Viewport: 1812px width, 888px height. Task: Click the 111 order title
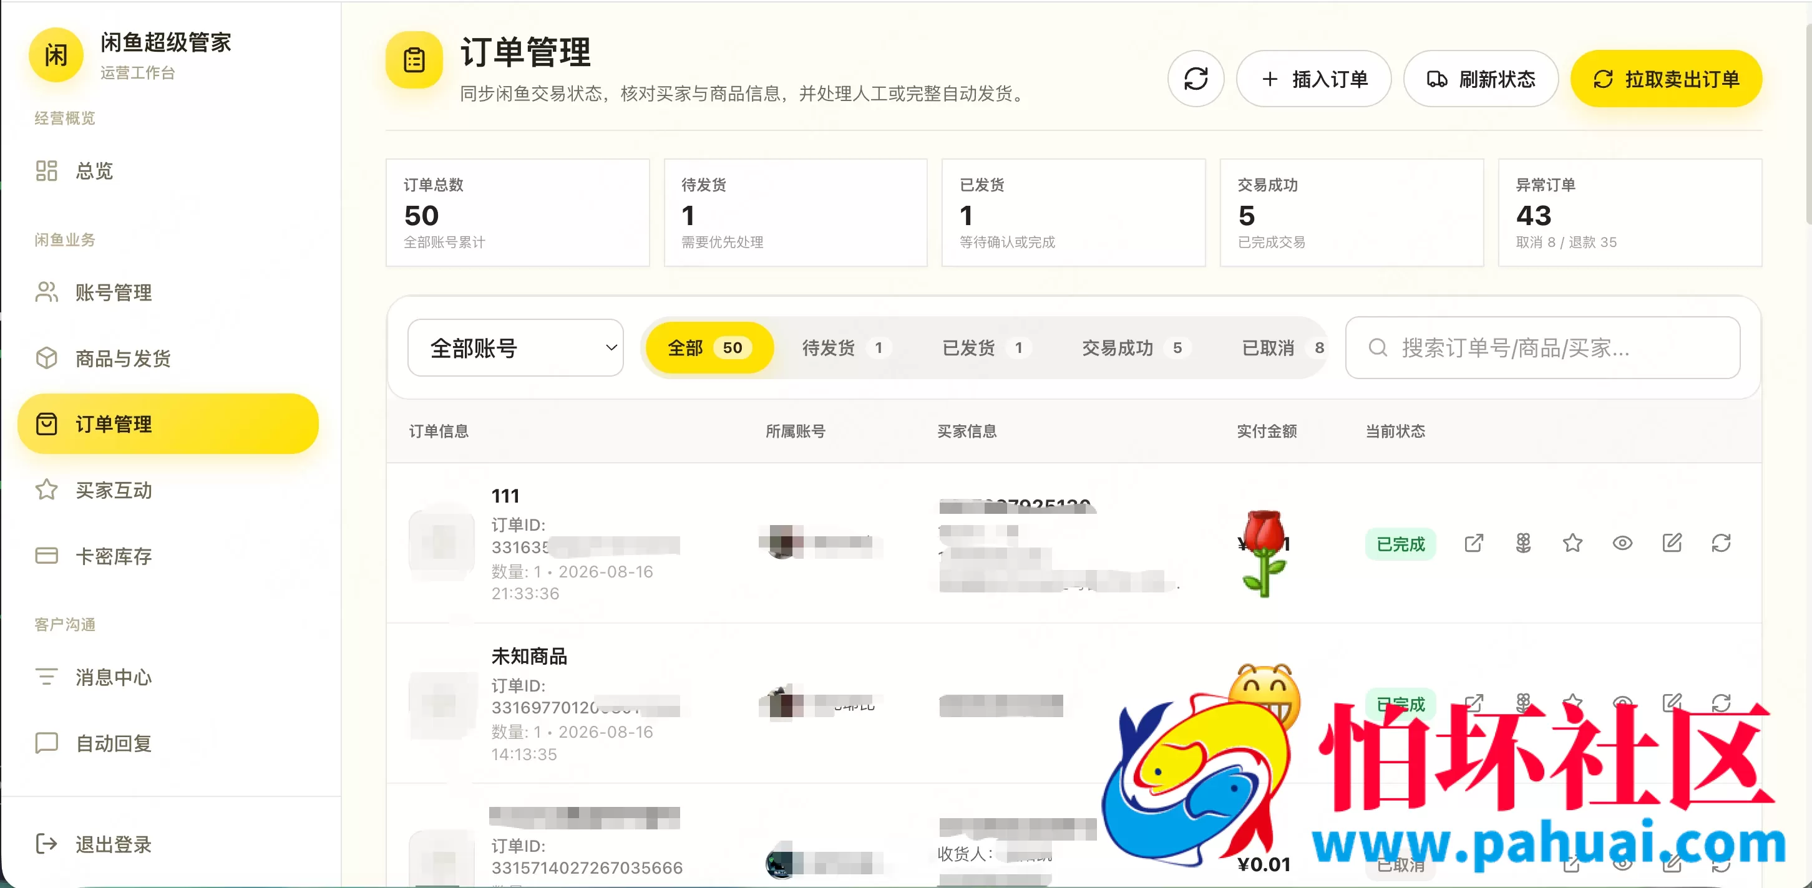click(x=505, y=496)
